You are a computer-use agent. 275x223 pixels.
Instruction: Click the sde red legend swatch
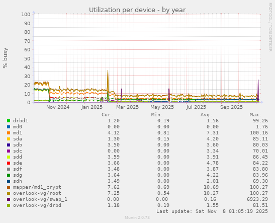(9, 163)
